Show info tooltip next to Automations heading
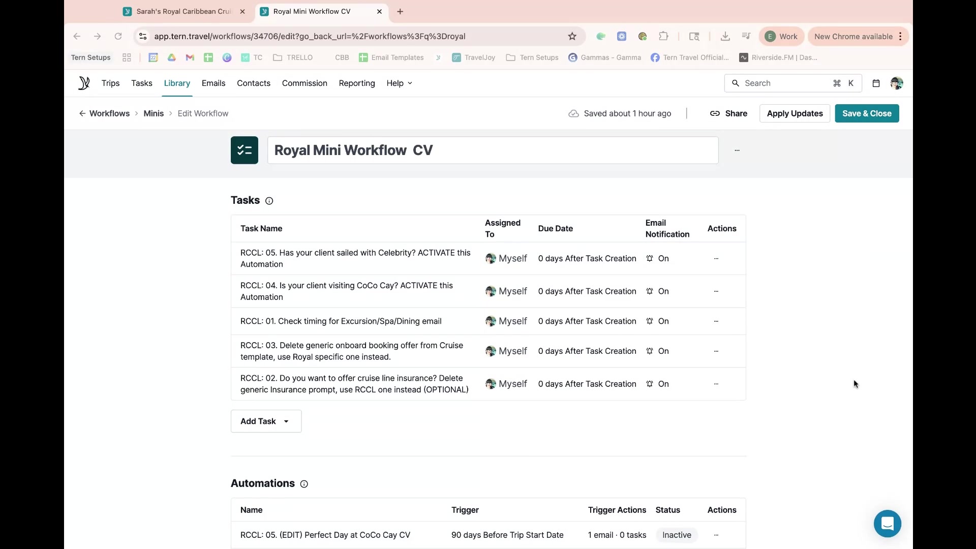The width and height of the screenshot is (976, 549). pos(304,484)
